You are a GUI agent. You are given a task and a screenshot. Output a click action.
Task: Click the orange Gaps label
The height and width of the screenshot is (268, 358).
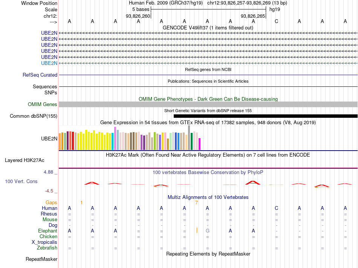click(x=51, y=202)
